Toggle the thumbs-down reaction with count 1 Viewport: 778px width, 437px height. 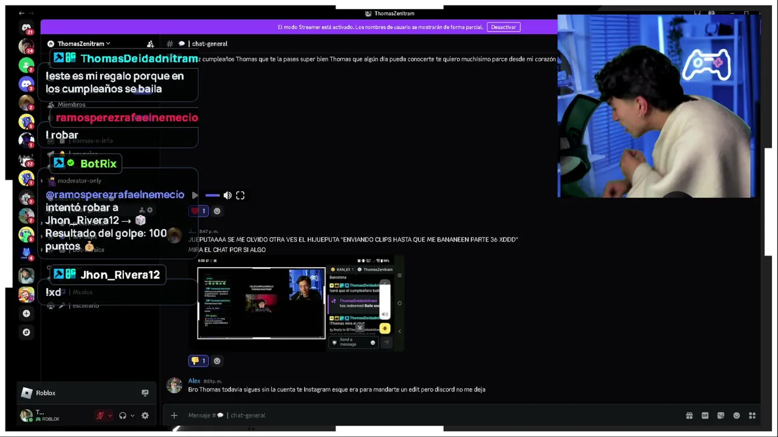pyautogui.click(x=199, y=361)
